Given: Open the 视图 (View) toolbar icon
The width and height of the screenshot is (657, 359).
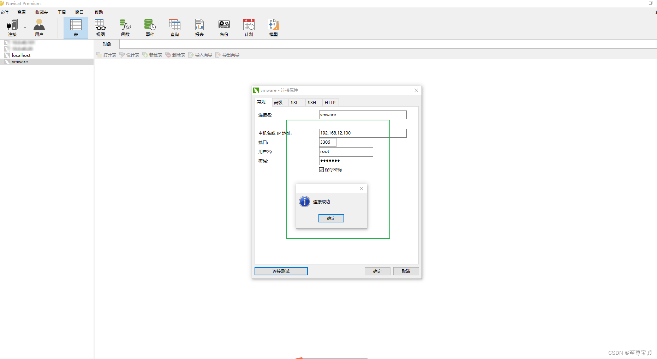Looking at the screenshot, I should [101, 28].
